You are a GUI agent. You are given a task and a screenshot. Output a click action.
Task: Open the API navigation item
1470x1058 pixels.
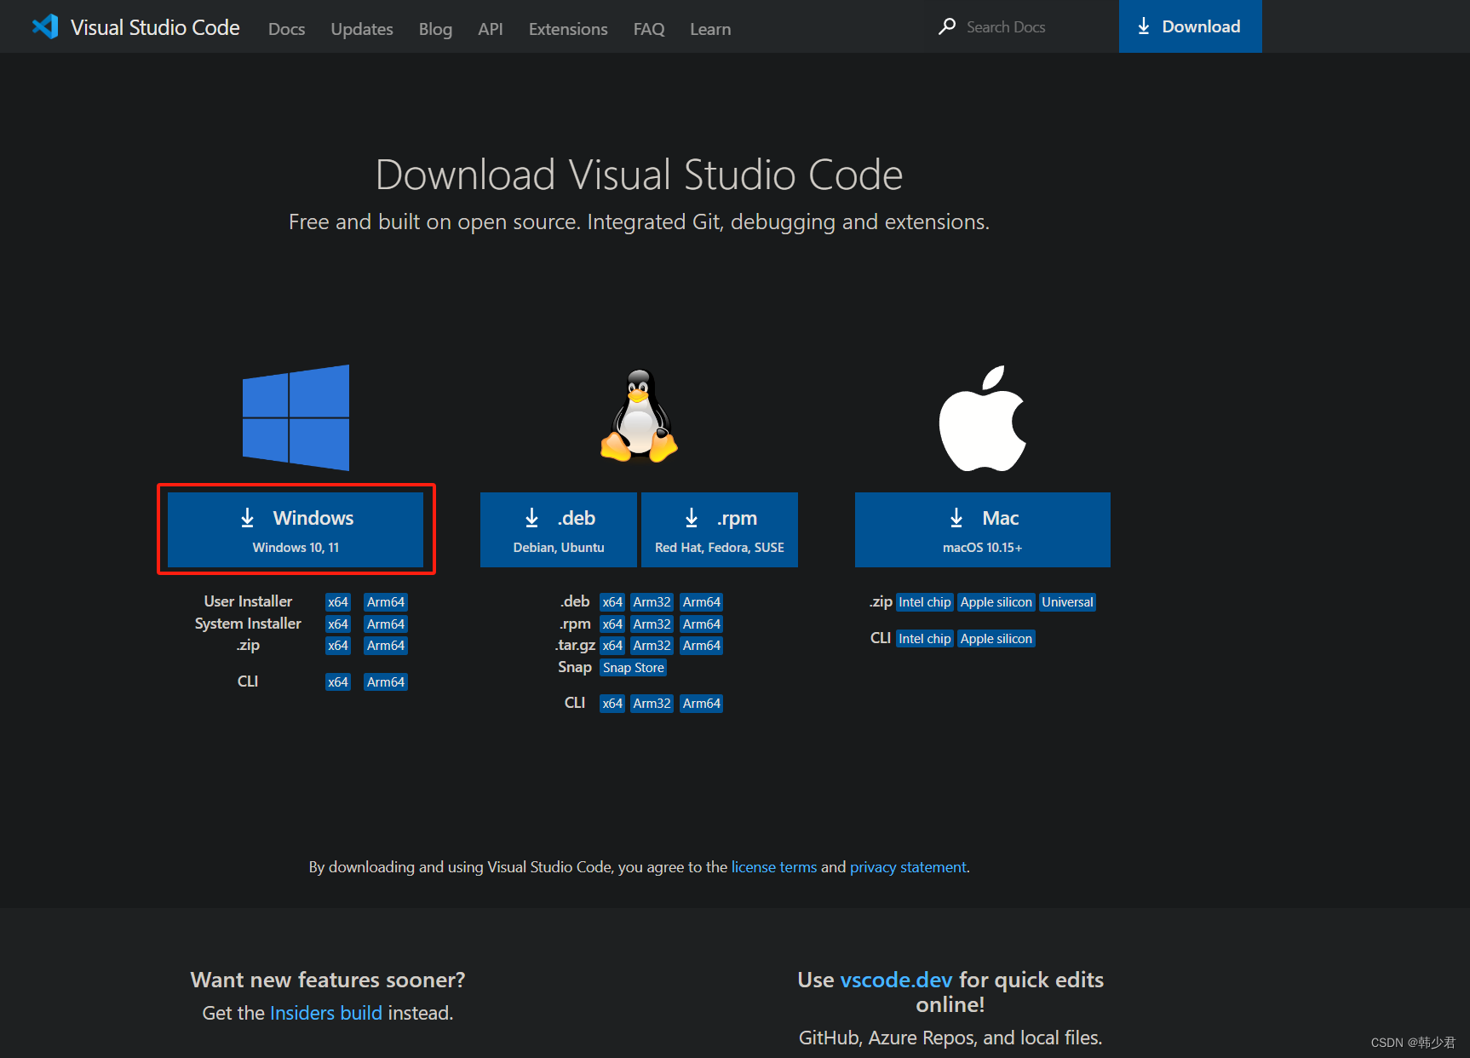tap(491, 29)
